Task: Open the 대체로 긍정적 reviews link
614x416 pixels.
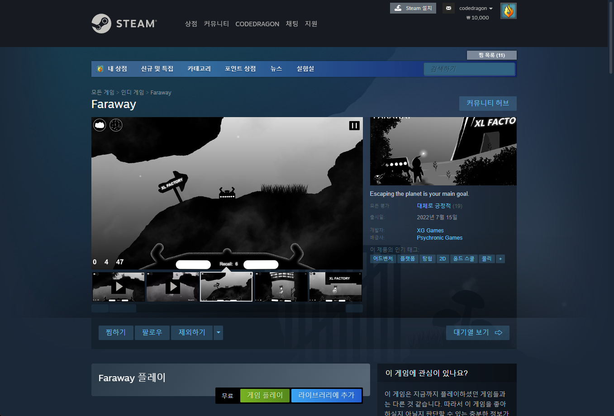Action: (434, 206)
